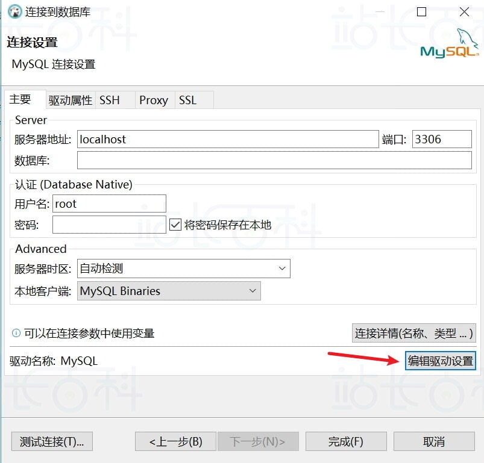484x463 pixels.
Task: Click the empty 密码 field
Action: [x=108, y=225]
